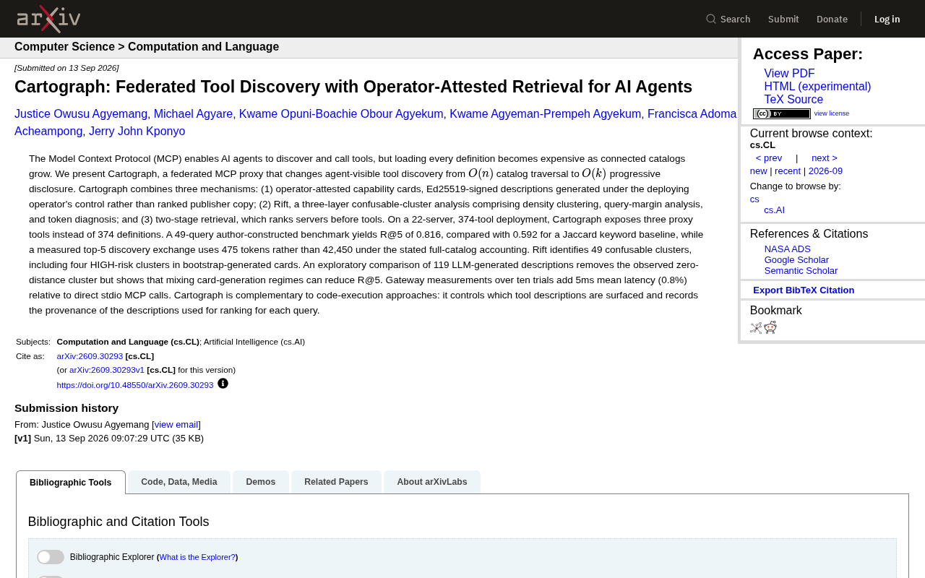
Task: Click the view email link
Action: (x=176, y=425)
